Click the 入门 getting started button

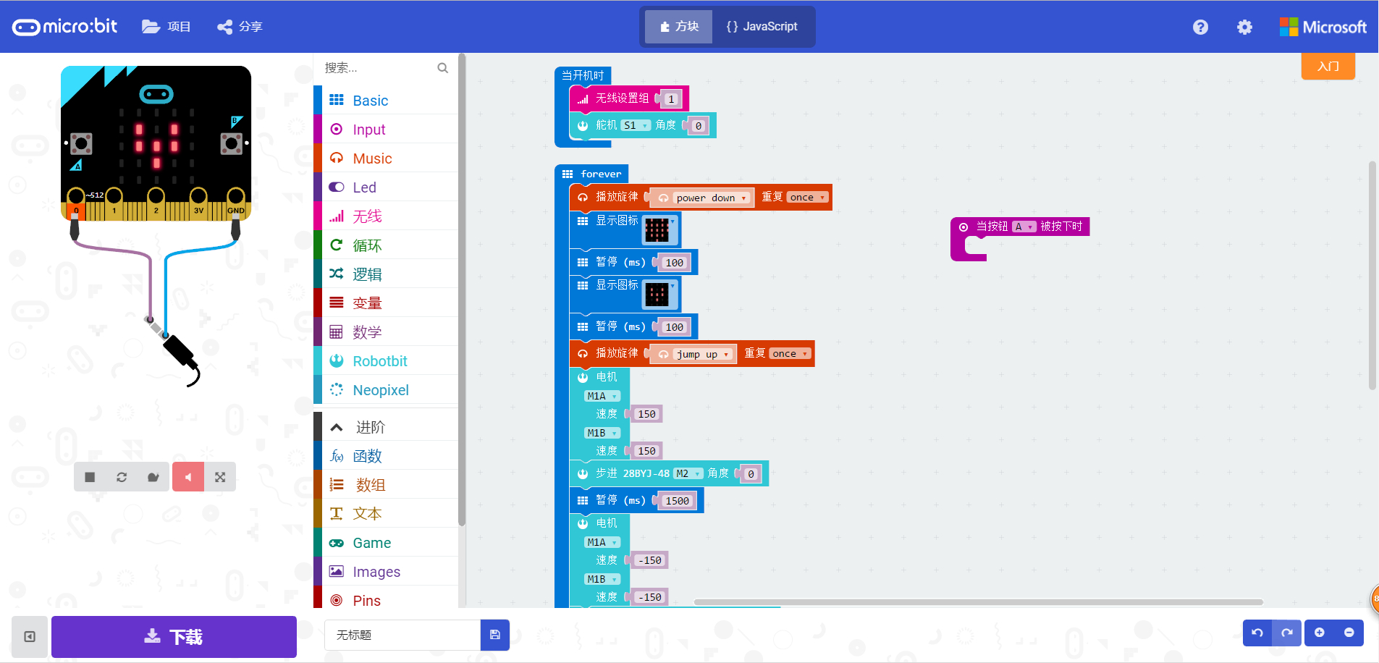1328,66
